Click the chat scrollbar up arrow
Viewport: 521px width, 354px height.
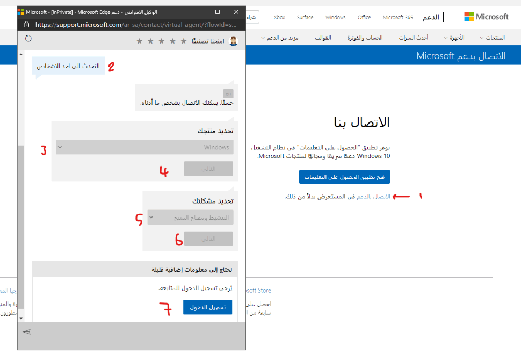pos(21,54)
